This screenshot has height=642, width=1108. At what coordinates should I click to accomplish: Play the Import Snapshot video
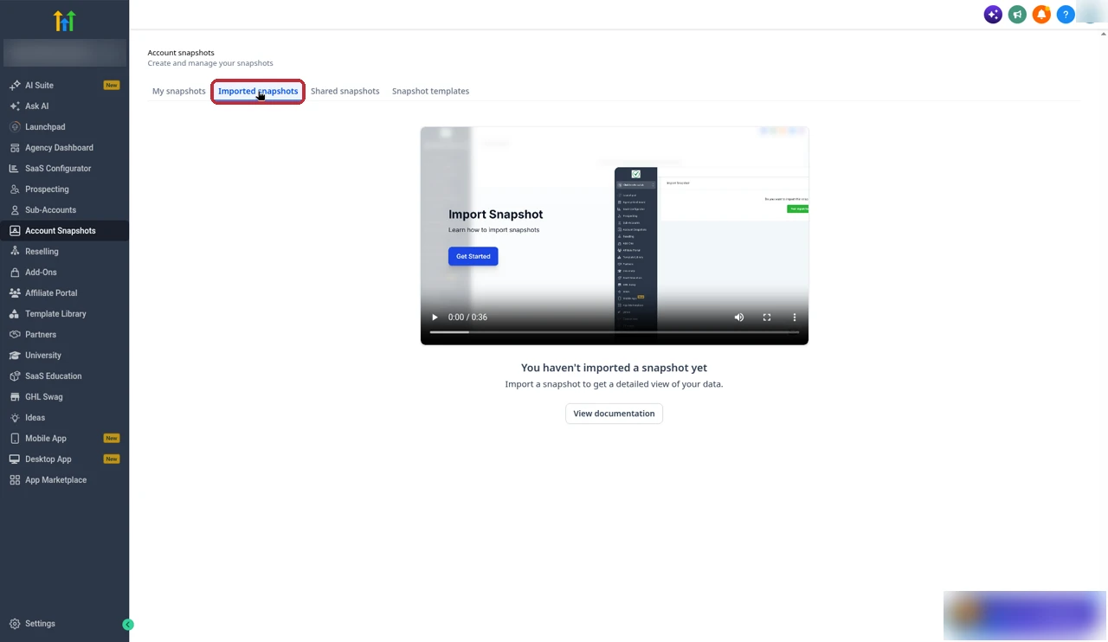(435, 318)
